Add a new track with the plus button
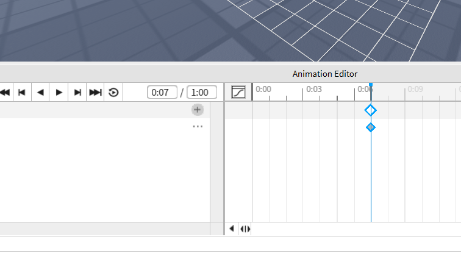 pos(197,110)
